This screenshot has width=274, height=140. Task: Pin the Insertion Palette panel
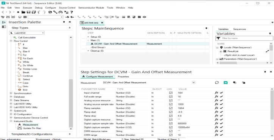tap(64, 22)
